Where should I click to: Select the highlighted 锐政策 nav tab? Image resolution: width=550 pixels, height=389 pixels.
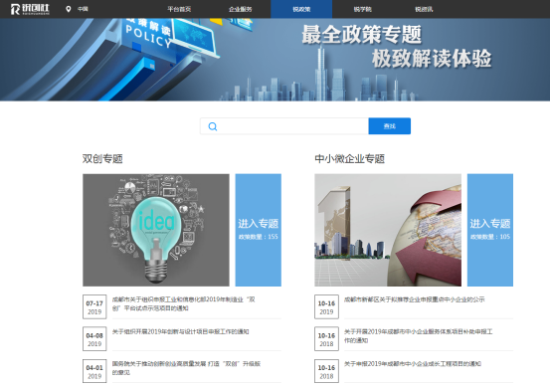pos(301,9)
